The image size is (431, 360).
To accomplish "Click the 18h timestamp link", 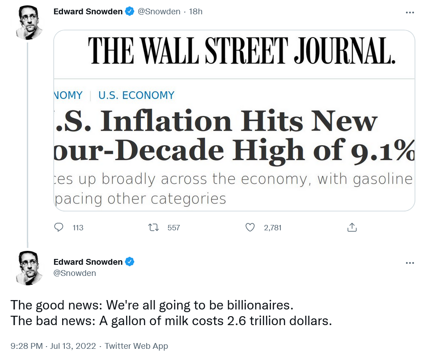I will [196, 12].
